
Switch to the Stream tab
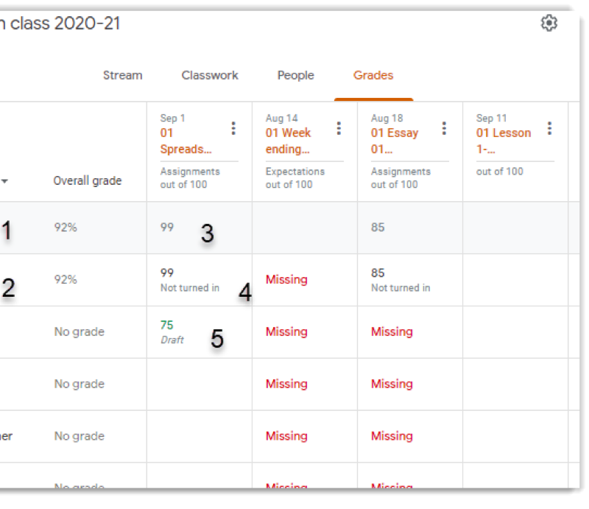coord(122,75)
